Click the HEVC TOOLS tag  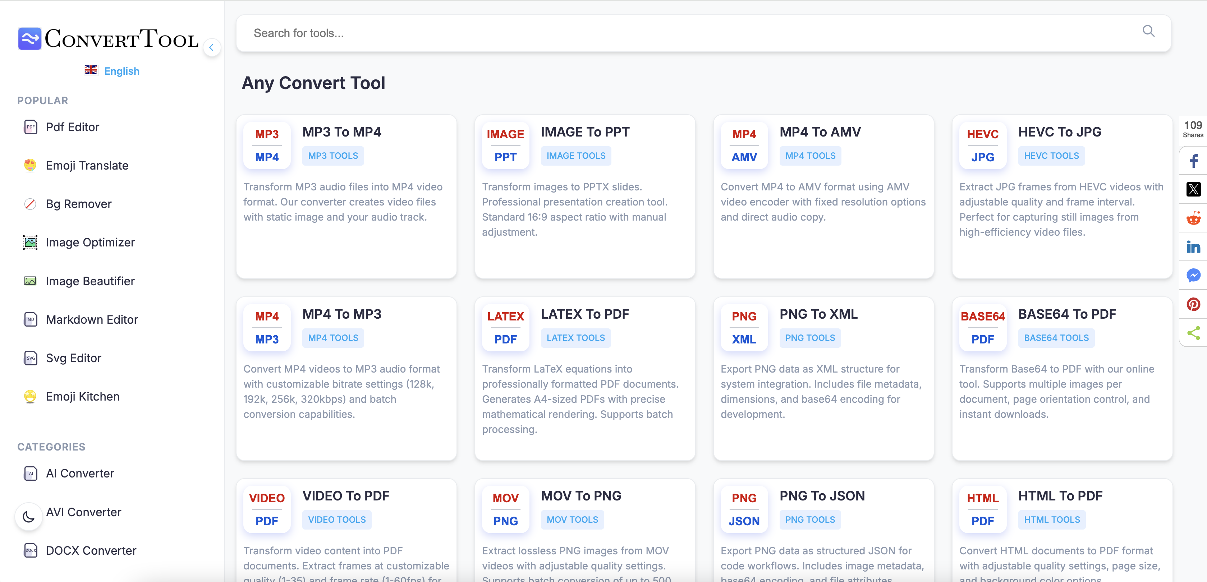click(1051, 156)
